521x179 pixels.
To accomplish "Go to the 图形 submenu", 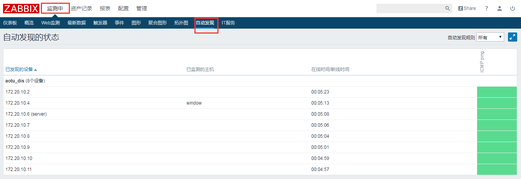I will (136, 23).
